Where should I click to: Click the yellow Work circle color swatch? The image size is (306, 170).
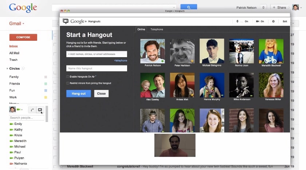pyautogui.click(x=46, y=97)
